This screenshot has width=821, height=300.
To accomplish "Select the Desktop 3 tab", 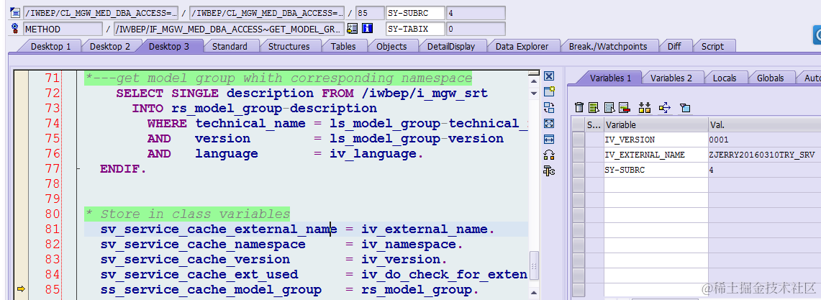I will (x=169, y=46).
